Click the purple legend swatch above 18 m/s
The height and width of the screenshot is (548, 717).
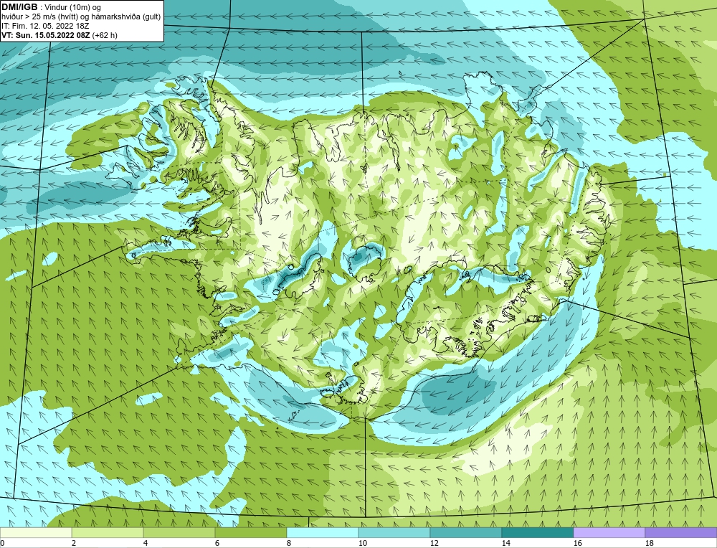point(681,532)
